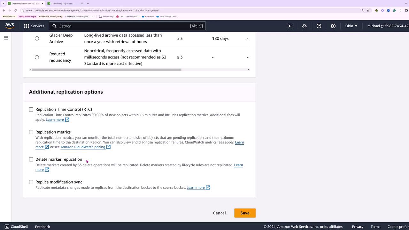Click external link icon after CloudWatch pricing
The width and height of the screenshot is (409, 230).
(x=109, y=147)
